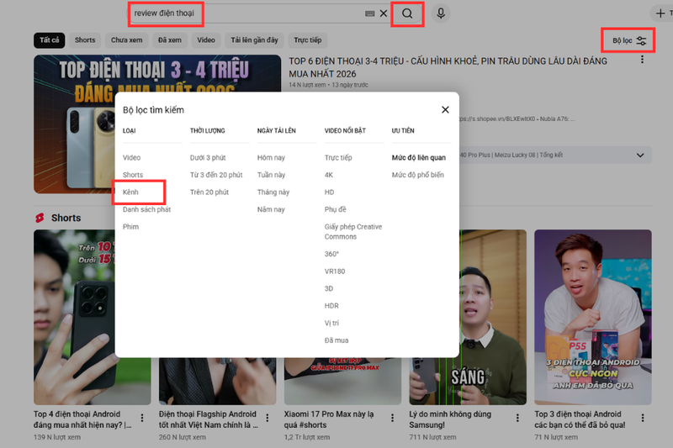The height and width of the screenshot is (448, 673).
Task: Expand the video chapters chevron
Action: pos(640,155)
